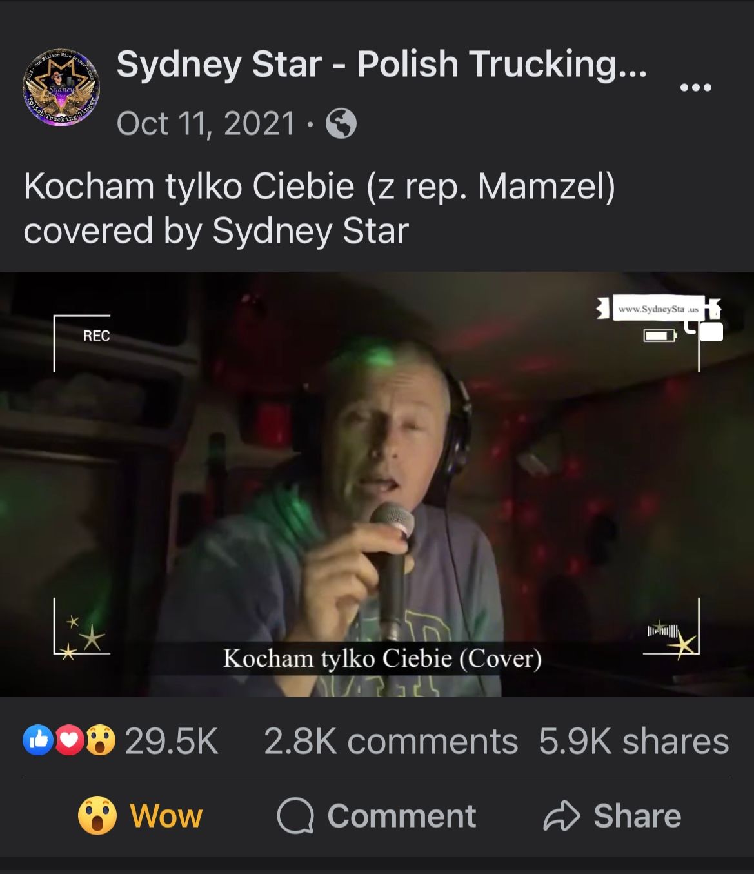Tap the globe public audience icon

341,123
